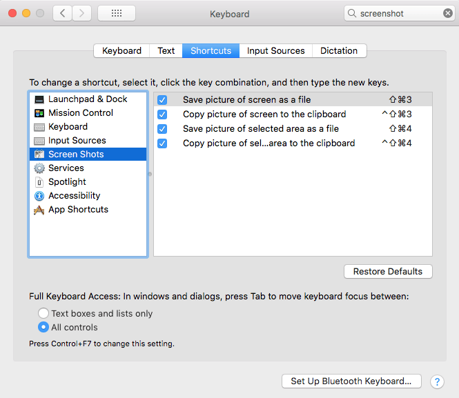Image resolution: width=459 pixels, height=398 pixels.
Task: Select row Copy picture of screen to the clipboard
Action: (x=293, y=114)
